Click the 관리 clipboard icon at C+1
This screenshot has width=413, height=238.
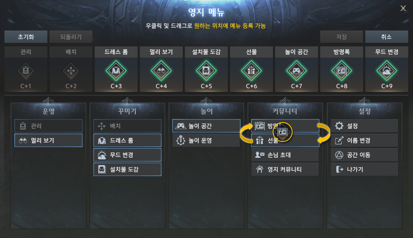point(26,71)
